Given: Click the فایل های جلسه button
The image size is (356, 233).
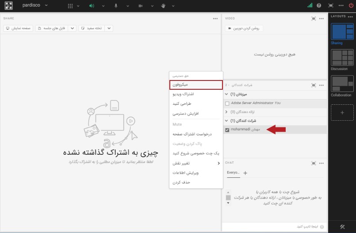Looking at the screenshot, I should [52, 28].
